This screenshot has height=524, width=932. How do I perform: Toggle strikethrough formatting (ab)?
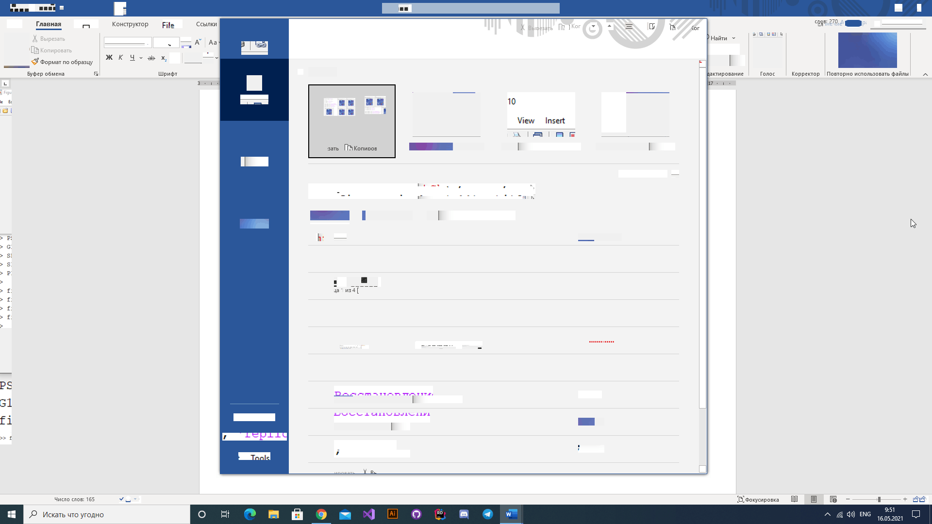[x=151, y=58]
